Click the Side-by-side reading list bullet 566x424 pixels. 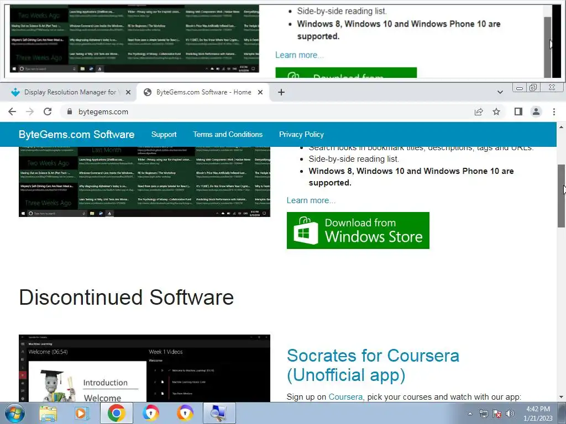(354, 159)
